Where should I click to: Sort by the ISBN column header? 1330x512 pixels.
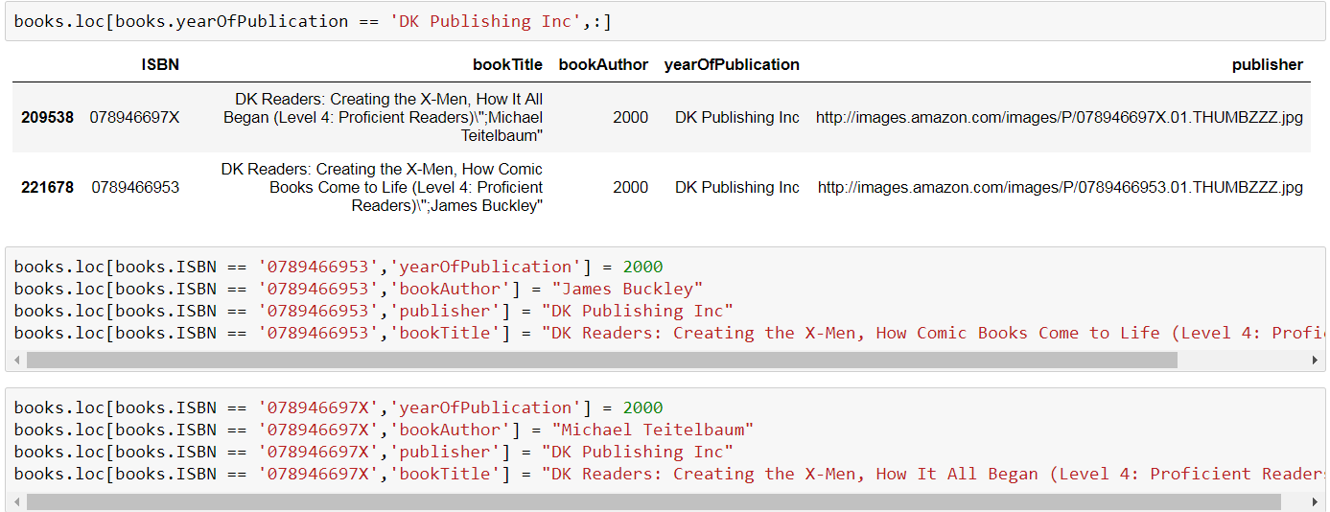tap(160, 65)
